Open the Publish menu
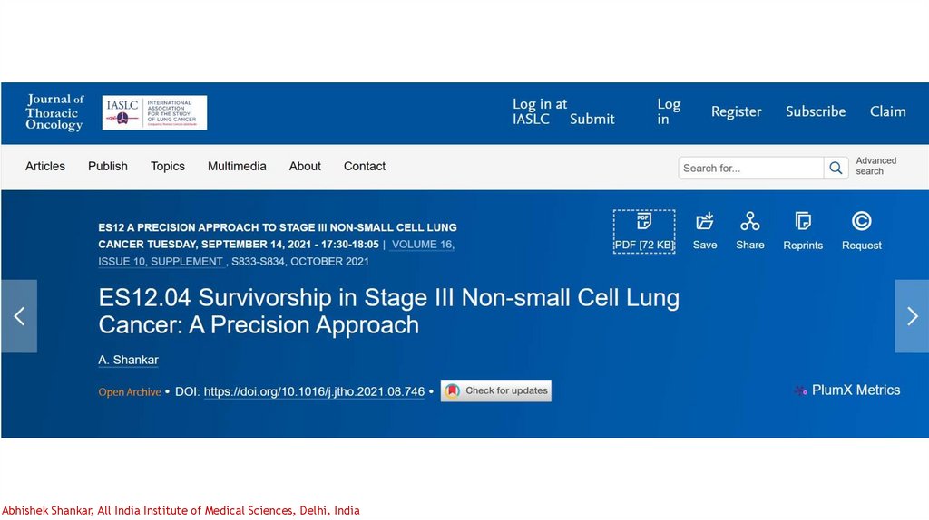Screen dimensions: 929x520 pyautogui.click(x=108, y=167)
